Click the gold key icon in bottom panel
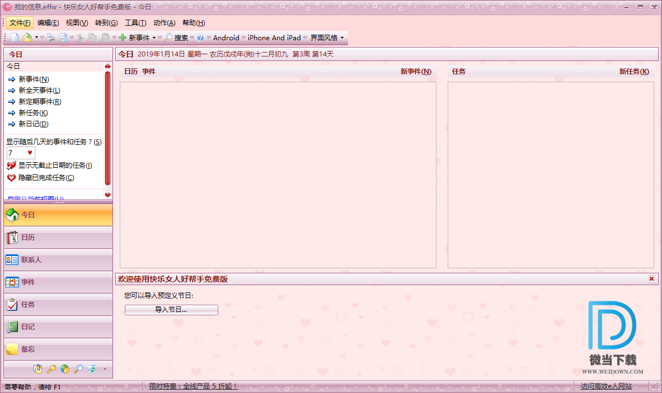The height and width of the screenshot is (393, 662). point(51,369)
